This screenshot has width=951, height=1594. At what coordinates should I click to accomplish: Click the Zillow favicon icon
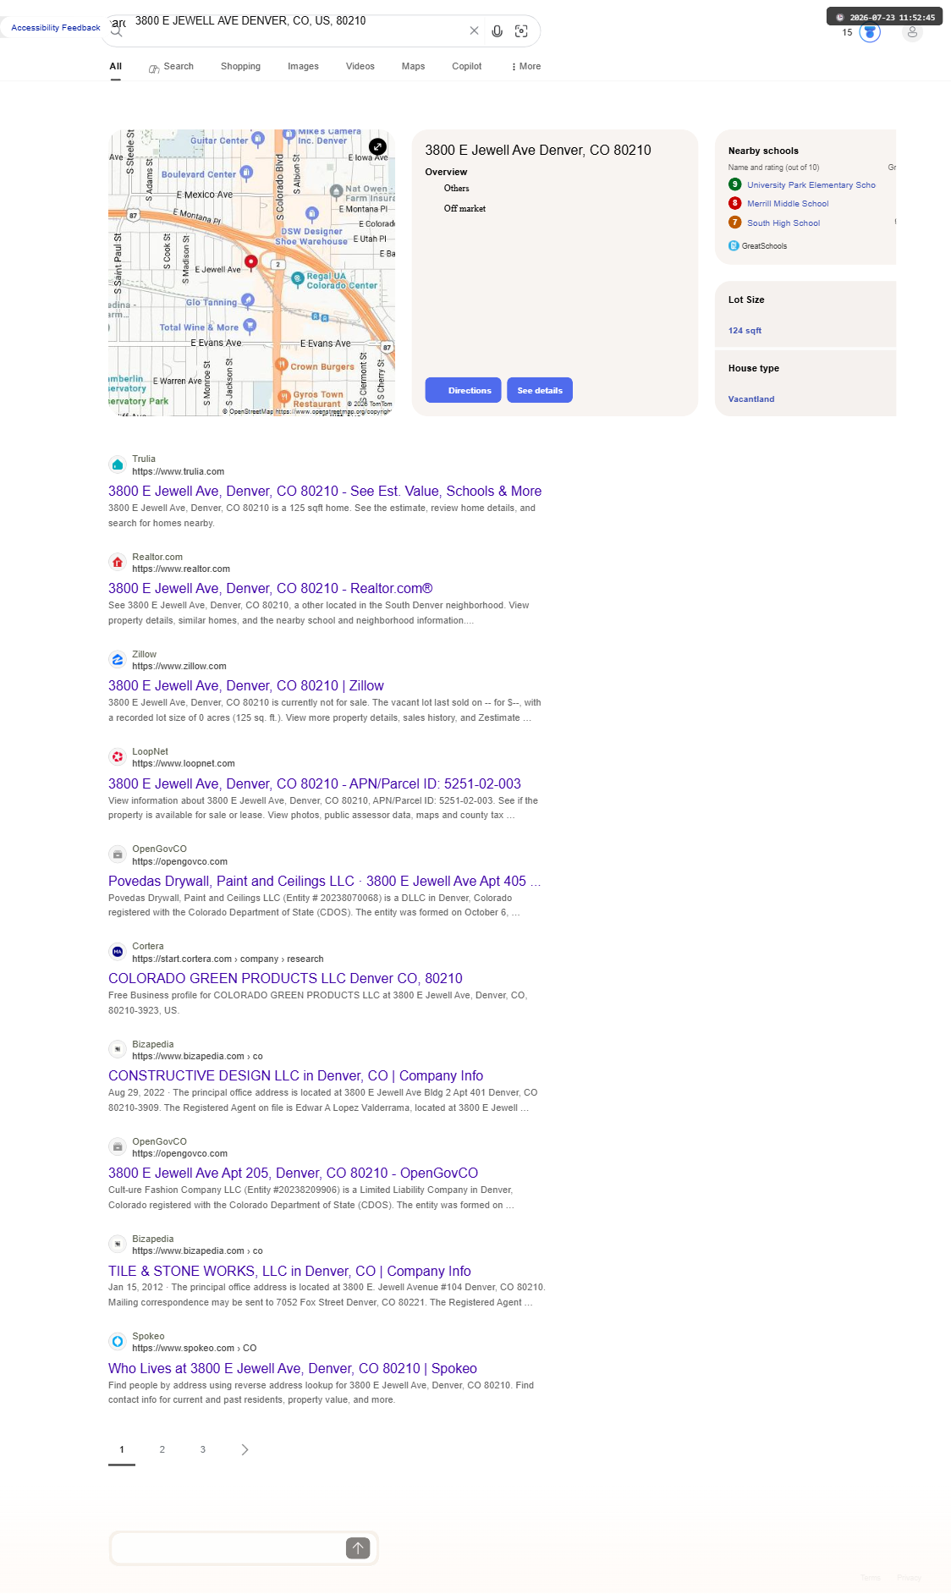tap(118, 660)
